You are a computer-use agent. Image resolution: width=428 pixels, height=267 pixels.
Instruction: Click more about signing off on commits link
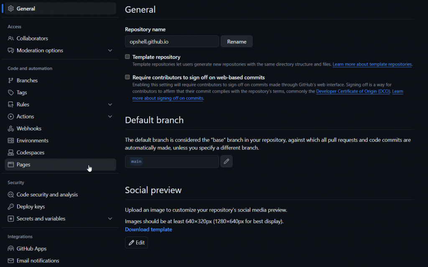[168, 98]
